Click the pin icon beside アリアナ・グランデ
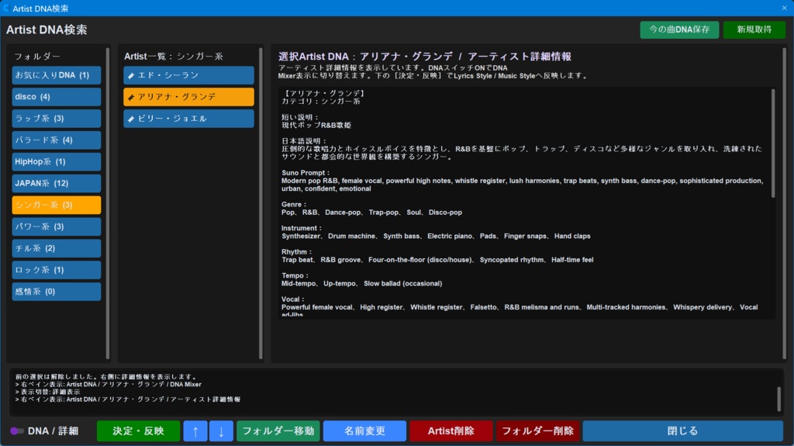 point(131,97)
